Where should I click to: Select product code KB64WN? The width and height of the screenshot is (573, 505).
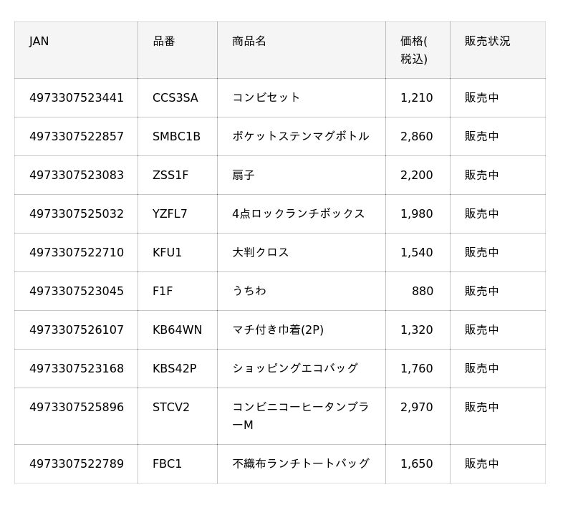[177, 330]
